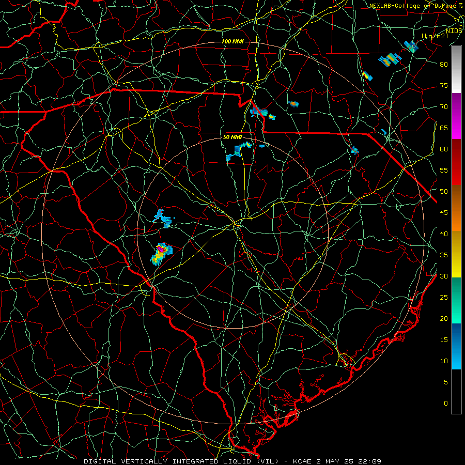
Task: Click the red segment of the color bar
Action: click(x=456, y=162)
